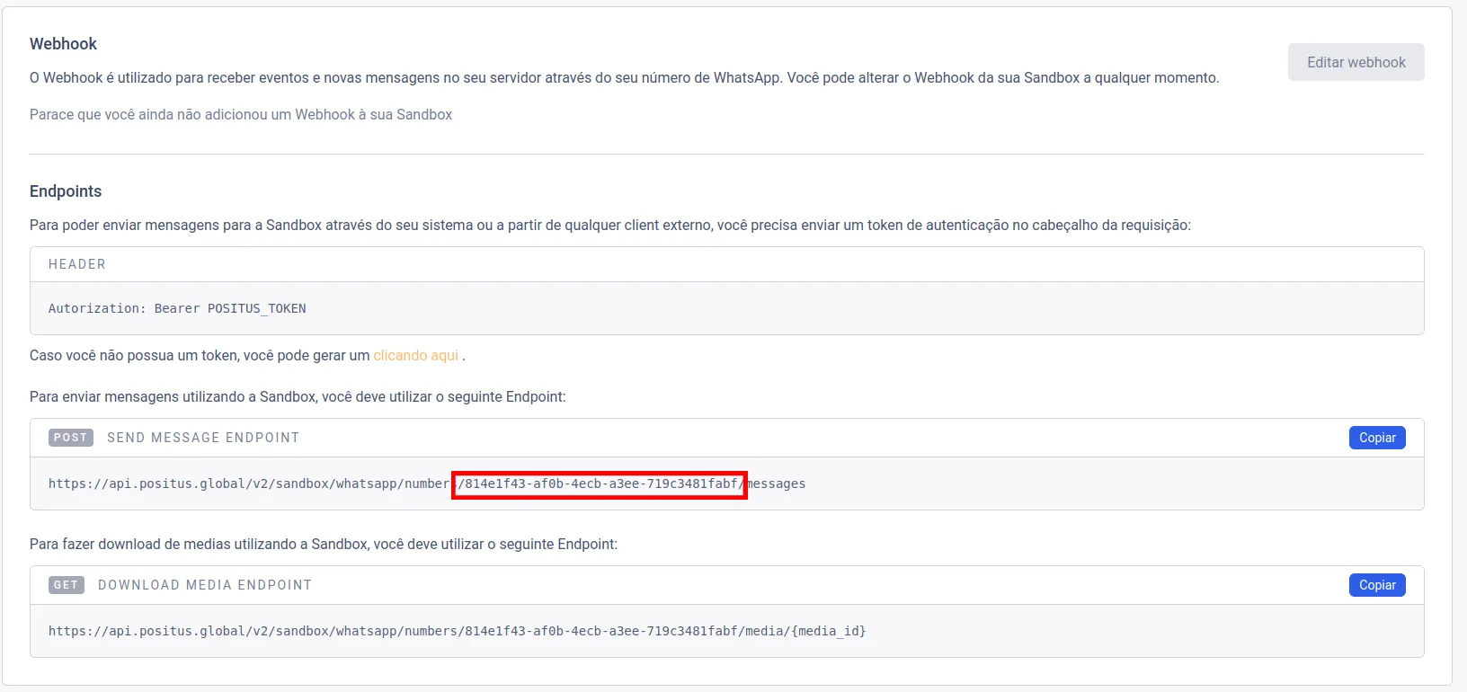Copy the download media endpoint URL

pos(1377,585)
